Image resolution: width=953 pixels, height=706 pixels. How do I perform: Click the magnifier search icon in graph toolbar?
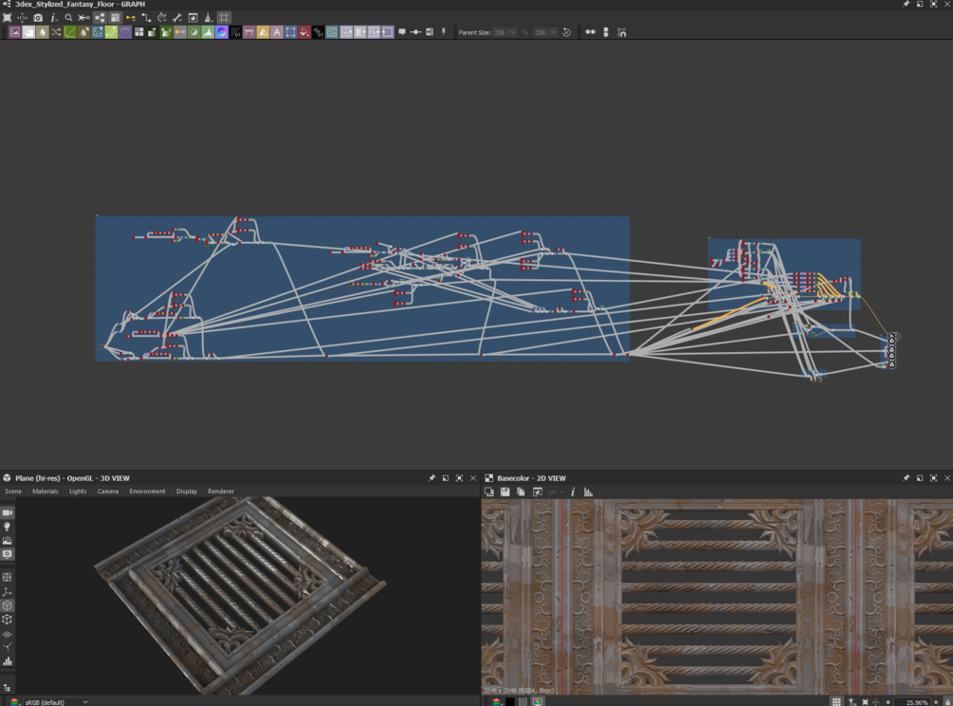click(68, 18)
